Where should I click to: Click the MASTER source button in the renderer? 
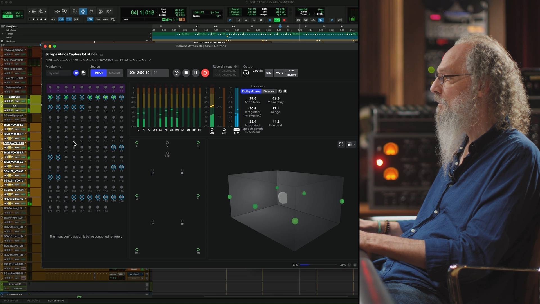(x=114, y=73)
